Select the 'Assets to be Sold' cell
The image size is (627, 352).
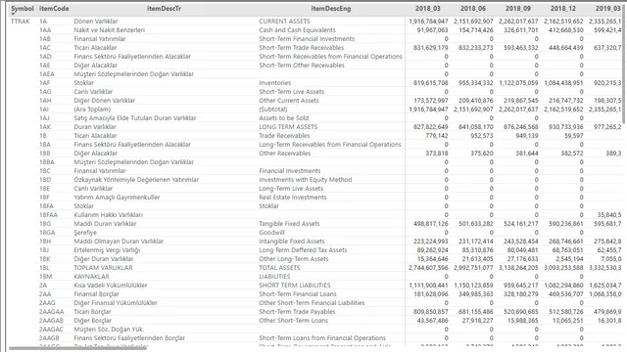283,117
